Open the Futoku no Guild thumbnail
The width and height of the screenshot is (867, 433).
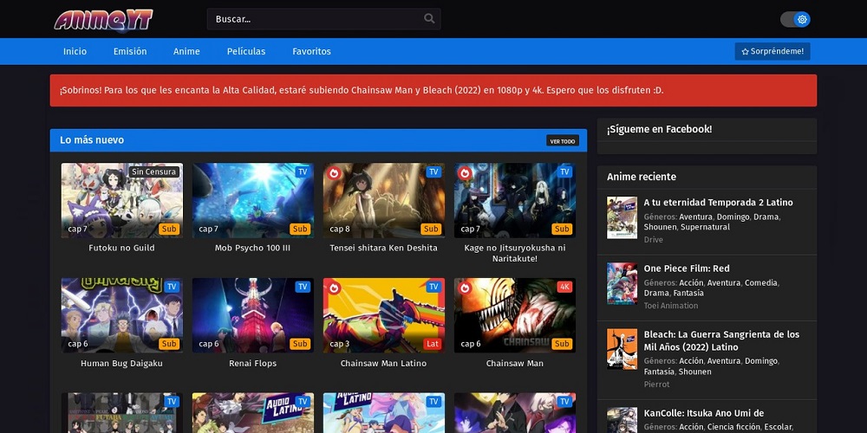tap(121, 201)
